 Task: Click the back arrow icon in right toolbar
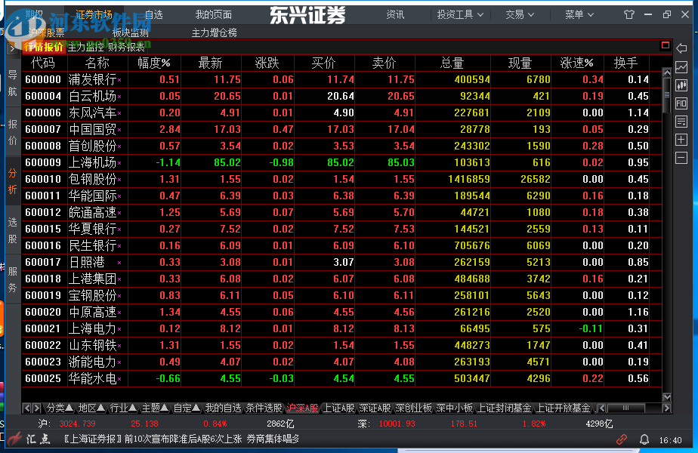tap(681, 48)
